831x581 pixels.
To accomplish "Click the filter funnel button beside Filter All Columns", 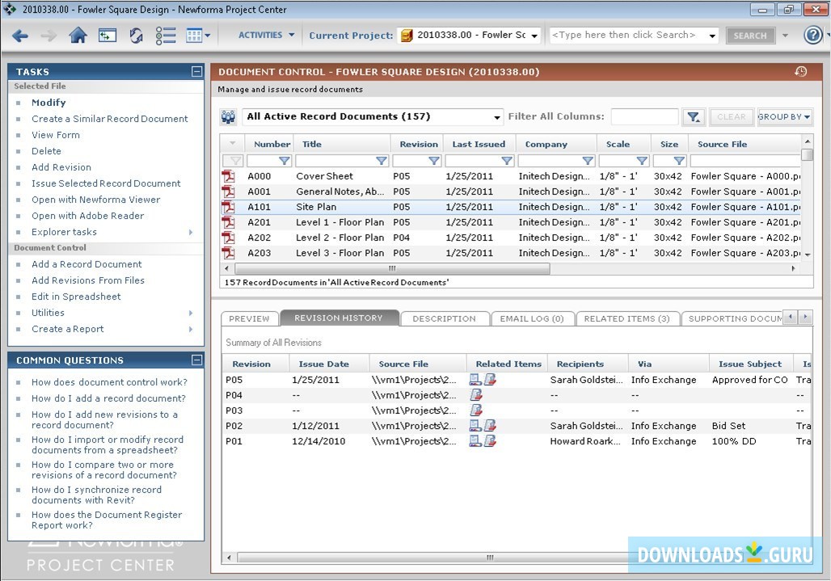I will (x=694, y=117).
